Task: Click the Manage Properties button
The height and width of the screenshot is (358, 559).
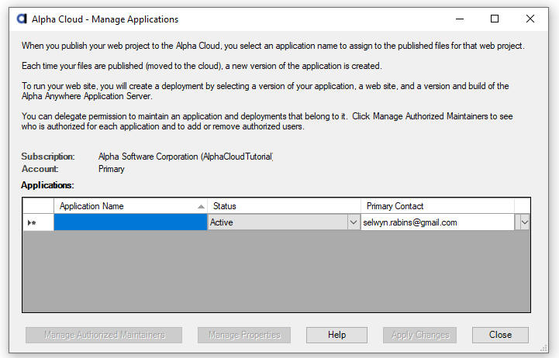Action: pos(244,335)
